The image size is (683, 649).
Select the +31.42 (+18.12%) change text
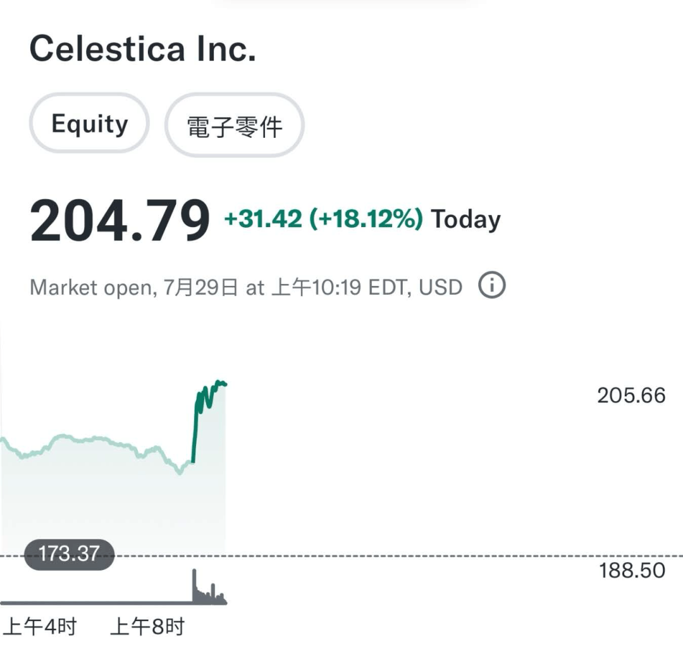tap(323, 219)
